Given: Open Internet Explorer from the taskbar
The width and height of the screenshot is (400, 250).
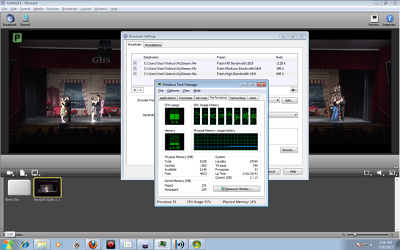Looking at the screenshot, I should (x=25, y=245).
